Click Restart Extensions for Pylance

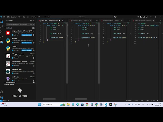pyautogui.click(x=27, y=43)
